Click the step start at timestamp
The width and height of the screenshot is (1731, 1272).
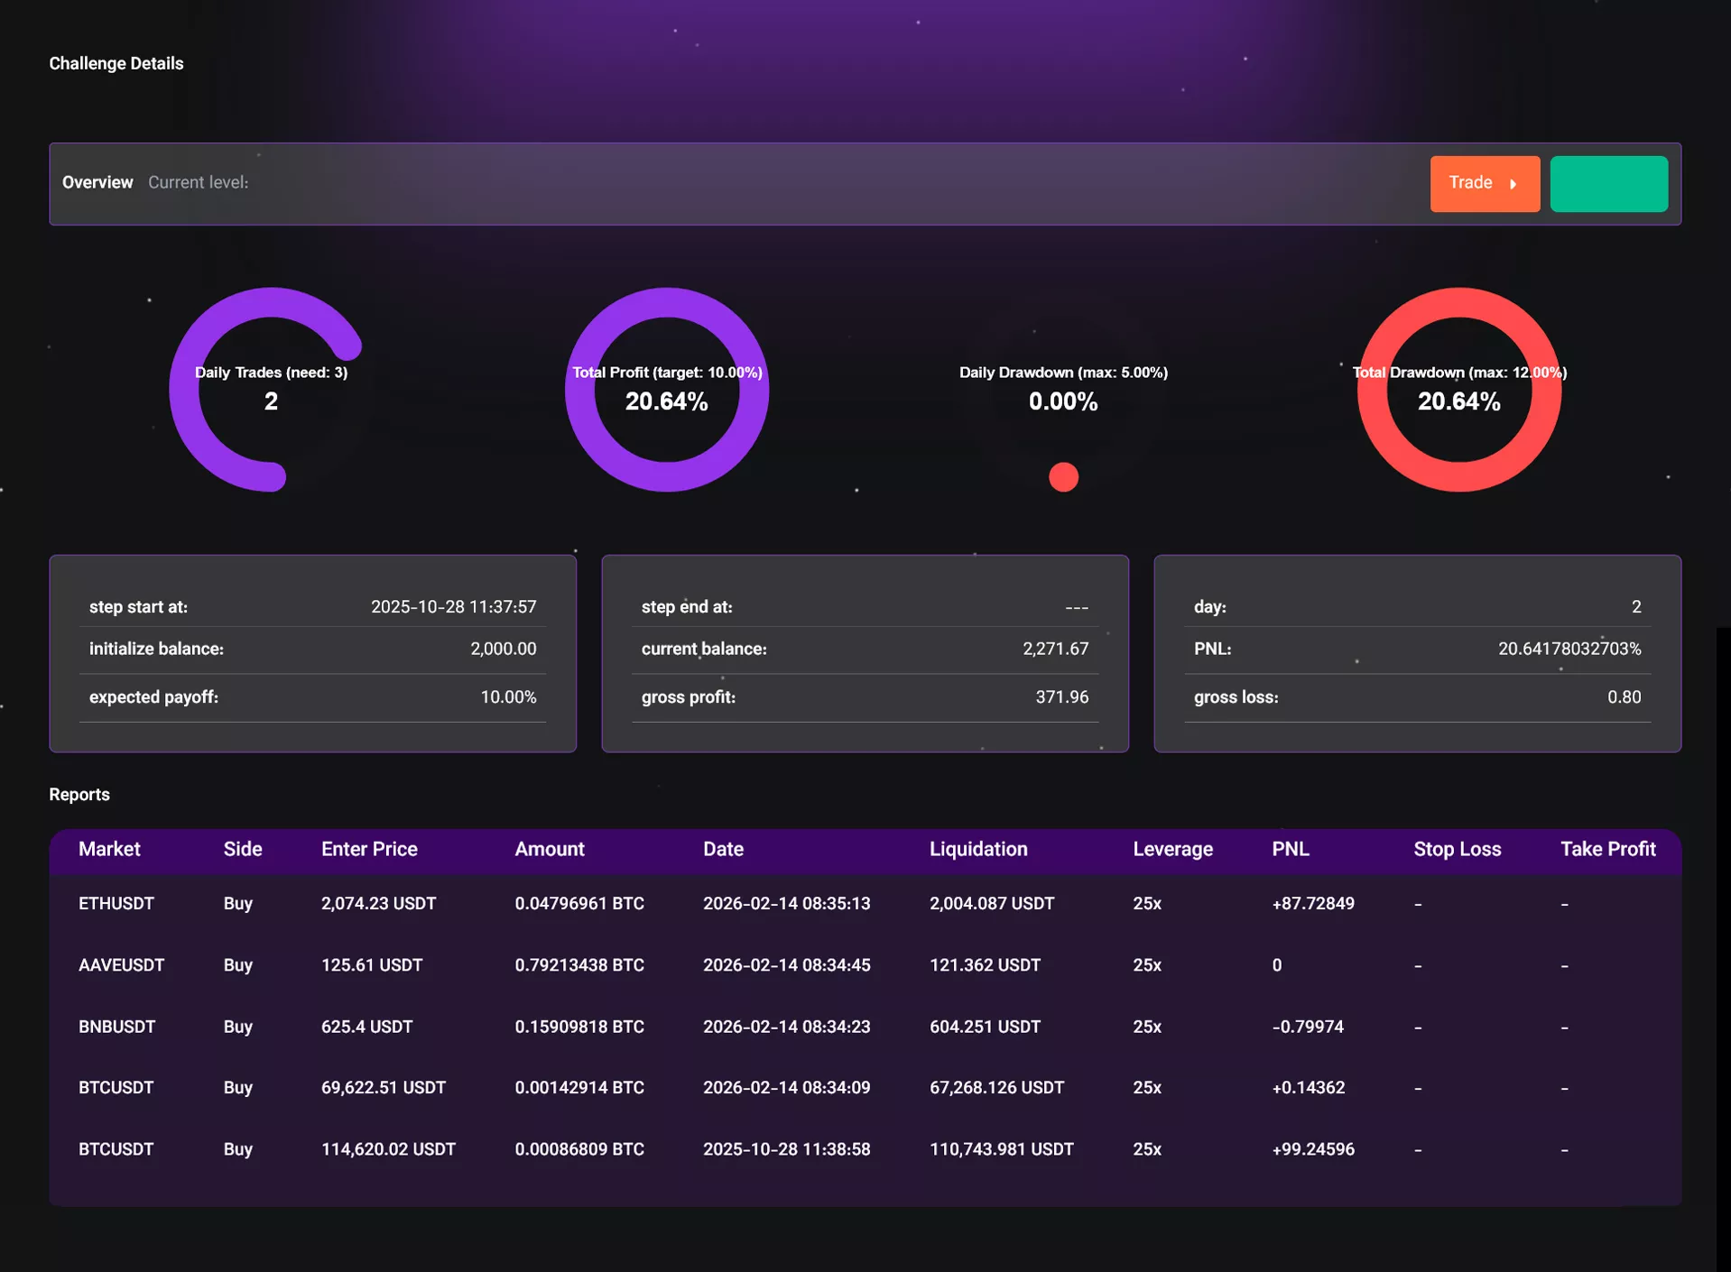click(x=453, y=607)
